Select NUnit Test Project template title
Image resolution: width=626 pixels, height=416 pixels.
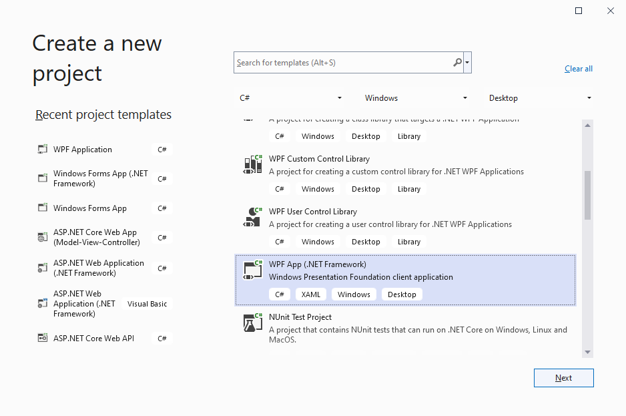[300, 317]
